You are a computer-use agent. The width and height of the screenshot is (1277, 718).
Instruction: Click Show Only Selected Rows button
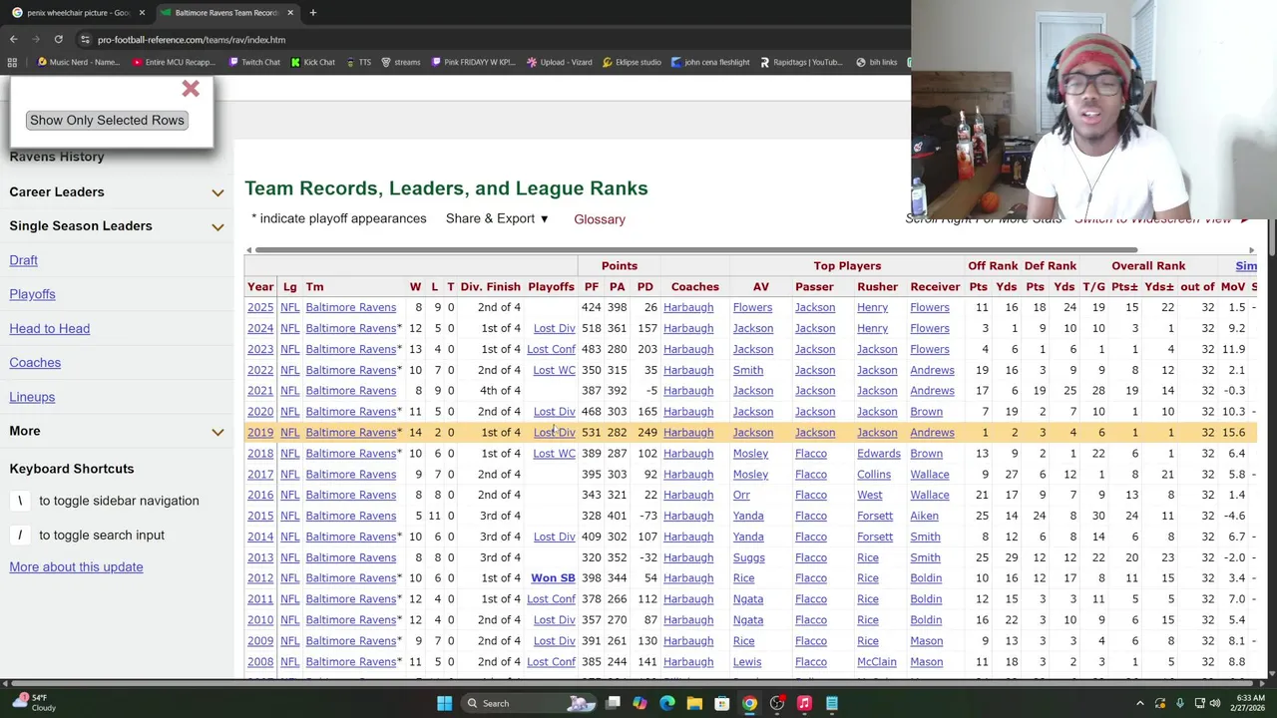107,120
